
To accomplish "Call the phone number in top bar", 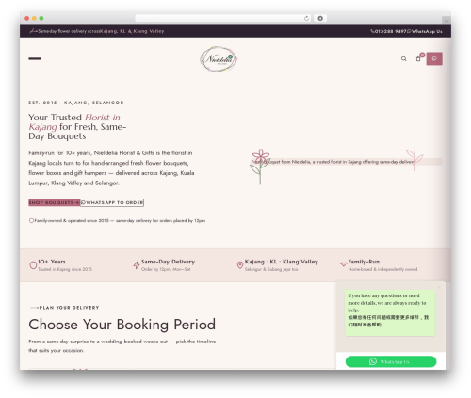I will tap(388, 31).
